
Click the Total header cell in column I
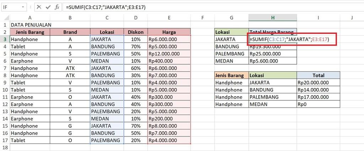click(318, 75)
